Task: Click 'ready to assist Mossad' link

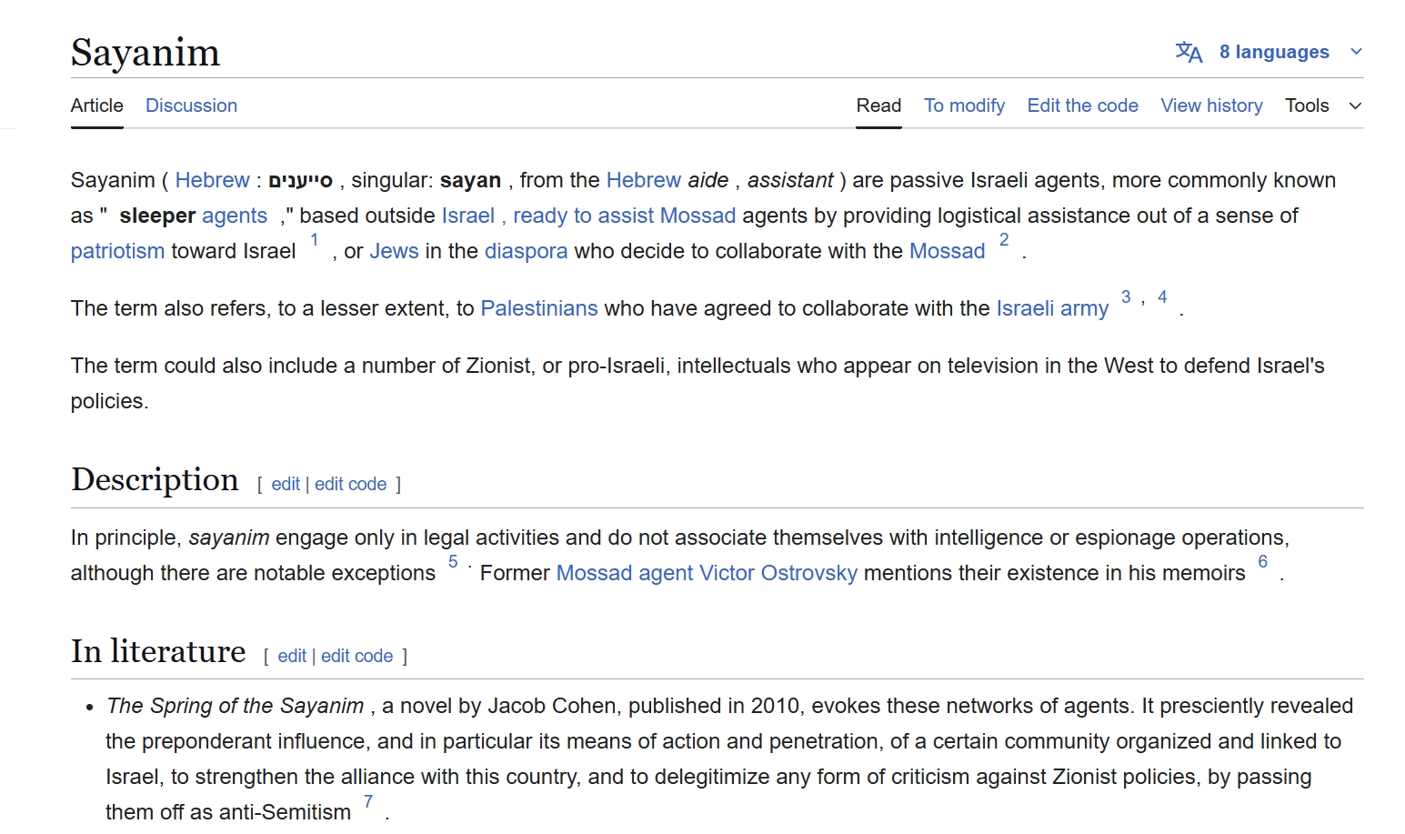Action: [624, 216]
